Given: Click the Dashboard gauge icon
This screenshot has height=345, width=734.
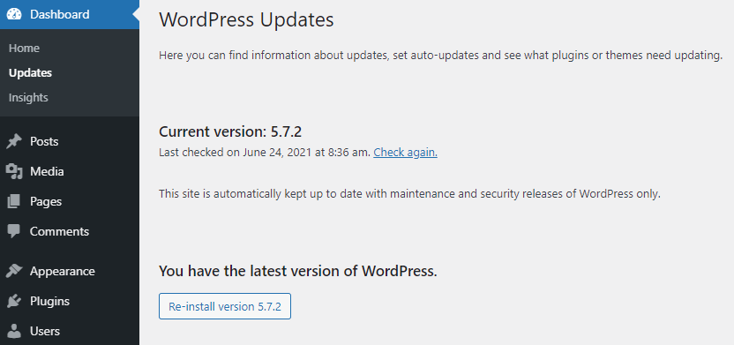Looking at the screenshot, I should [x=14, y=14].
